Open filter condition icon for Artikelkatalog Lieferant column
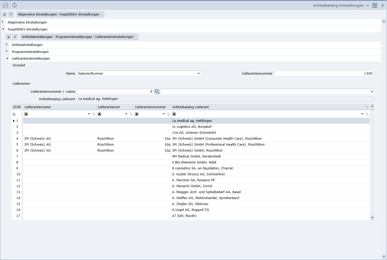The image size is (387, 260). point(174,114)
